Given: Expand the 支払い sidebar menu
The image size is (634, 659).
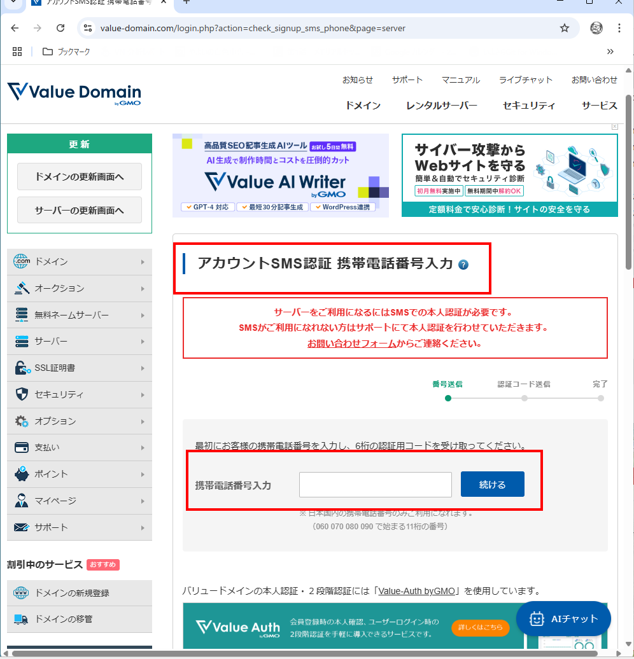Looking at the screenshot, I should [x=80, y=448].
